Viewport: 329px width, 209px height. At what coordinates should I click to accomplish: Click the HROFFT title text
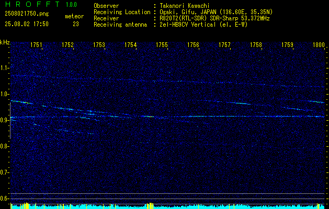click(x=32, y=4)
